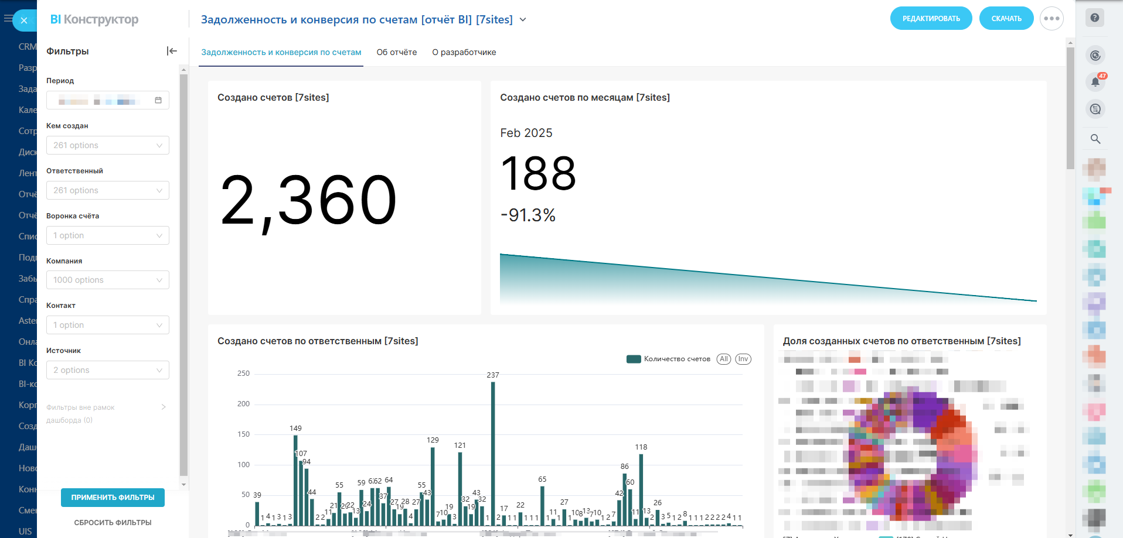The height and width of the screenshot is (538, 1123).
Task: Expand the dashboard title dropdown chevron
Action: (523, 20)
